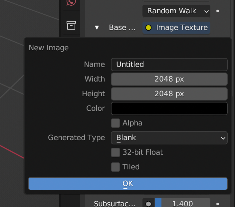This screenshot has height=207, width=235.
Task: Open the Generated Type Blank dropdown
Action: [x=169, y=138]
